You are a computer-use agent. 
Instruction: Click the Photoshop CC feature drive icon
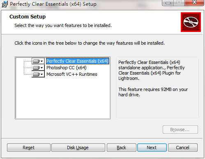(x=36, y=68)
